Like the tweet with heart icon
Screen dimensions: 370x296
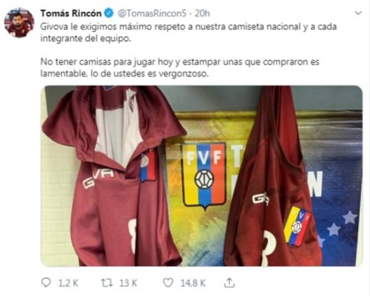click(168, 283)
